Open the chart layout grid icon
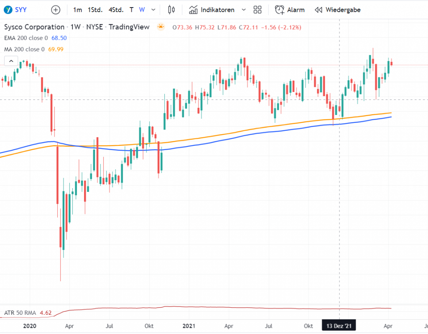The width and height of the screenshot is (428, 334). coord(258,10)
